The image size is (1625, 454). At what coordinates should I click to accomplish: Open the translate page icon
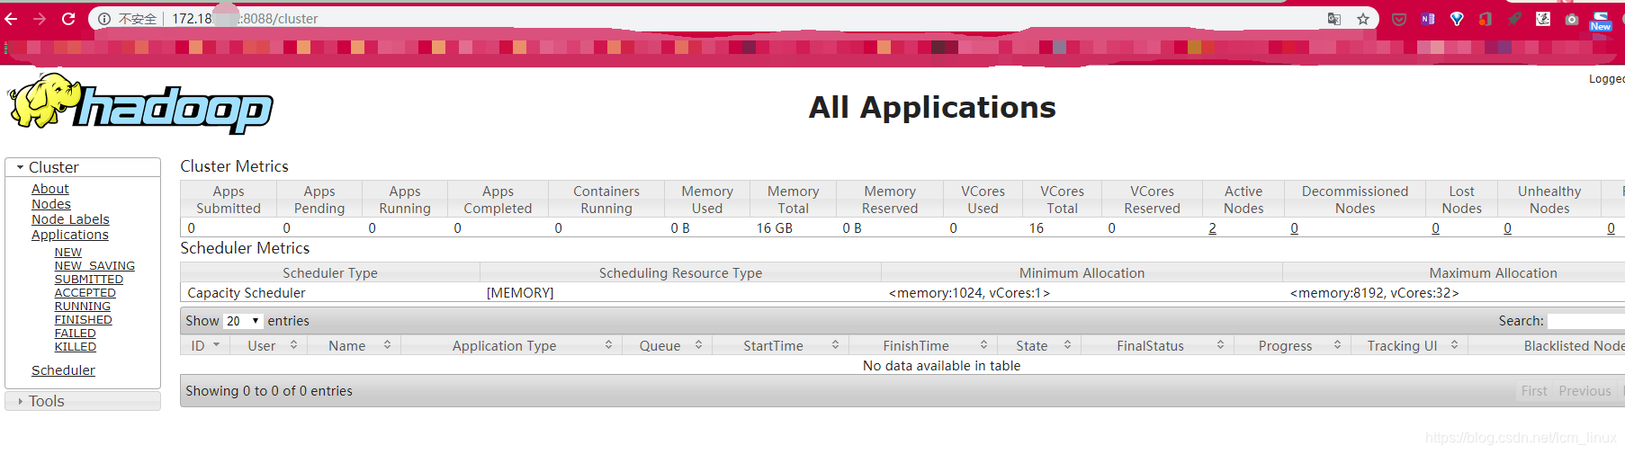click(x=1334, y=19)
